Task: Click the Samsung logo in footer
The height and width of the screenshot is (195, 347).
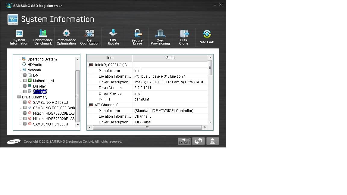Action: click(x=14, y=141)
